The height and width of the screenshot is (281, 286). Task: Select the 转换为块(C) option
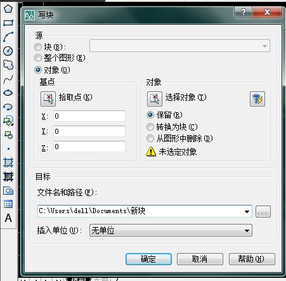point(150,127)
